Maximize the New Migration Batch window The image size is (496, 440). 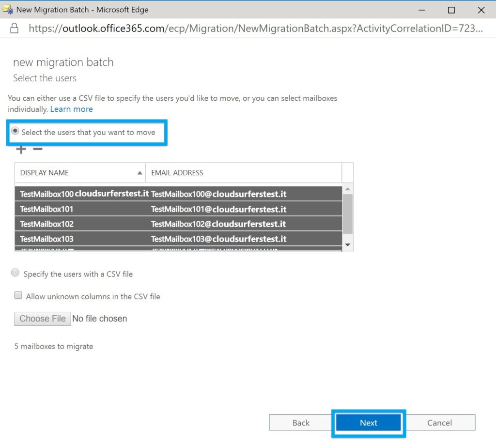451,10
